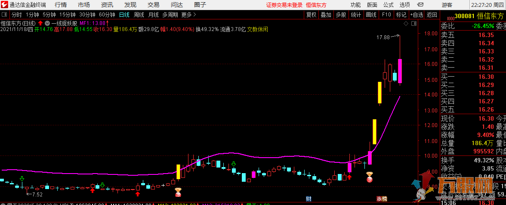506x205 pixels.
Task: Open the F10 company info button
Action: tap(386, 15)
